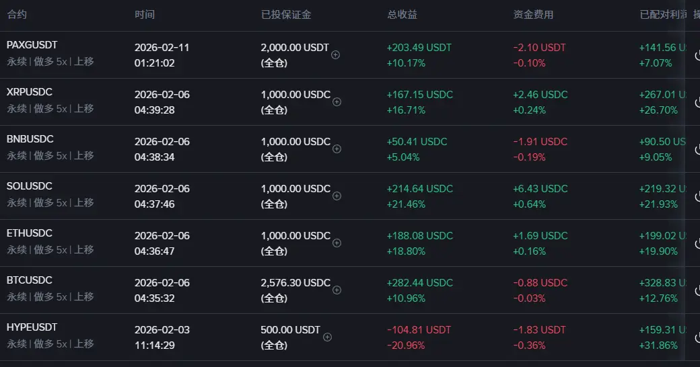The image size is (700, 367).
Task: Click the 已投保证金 column header
Action: click(286, 14)
